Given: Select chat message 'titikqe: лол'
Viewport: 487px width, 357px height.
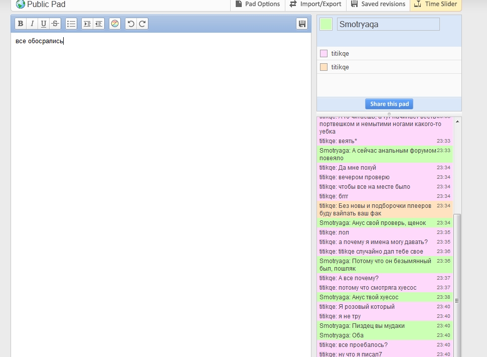Looking at the screenshot, I should 385,232.
